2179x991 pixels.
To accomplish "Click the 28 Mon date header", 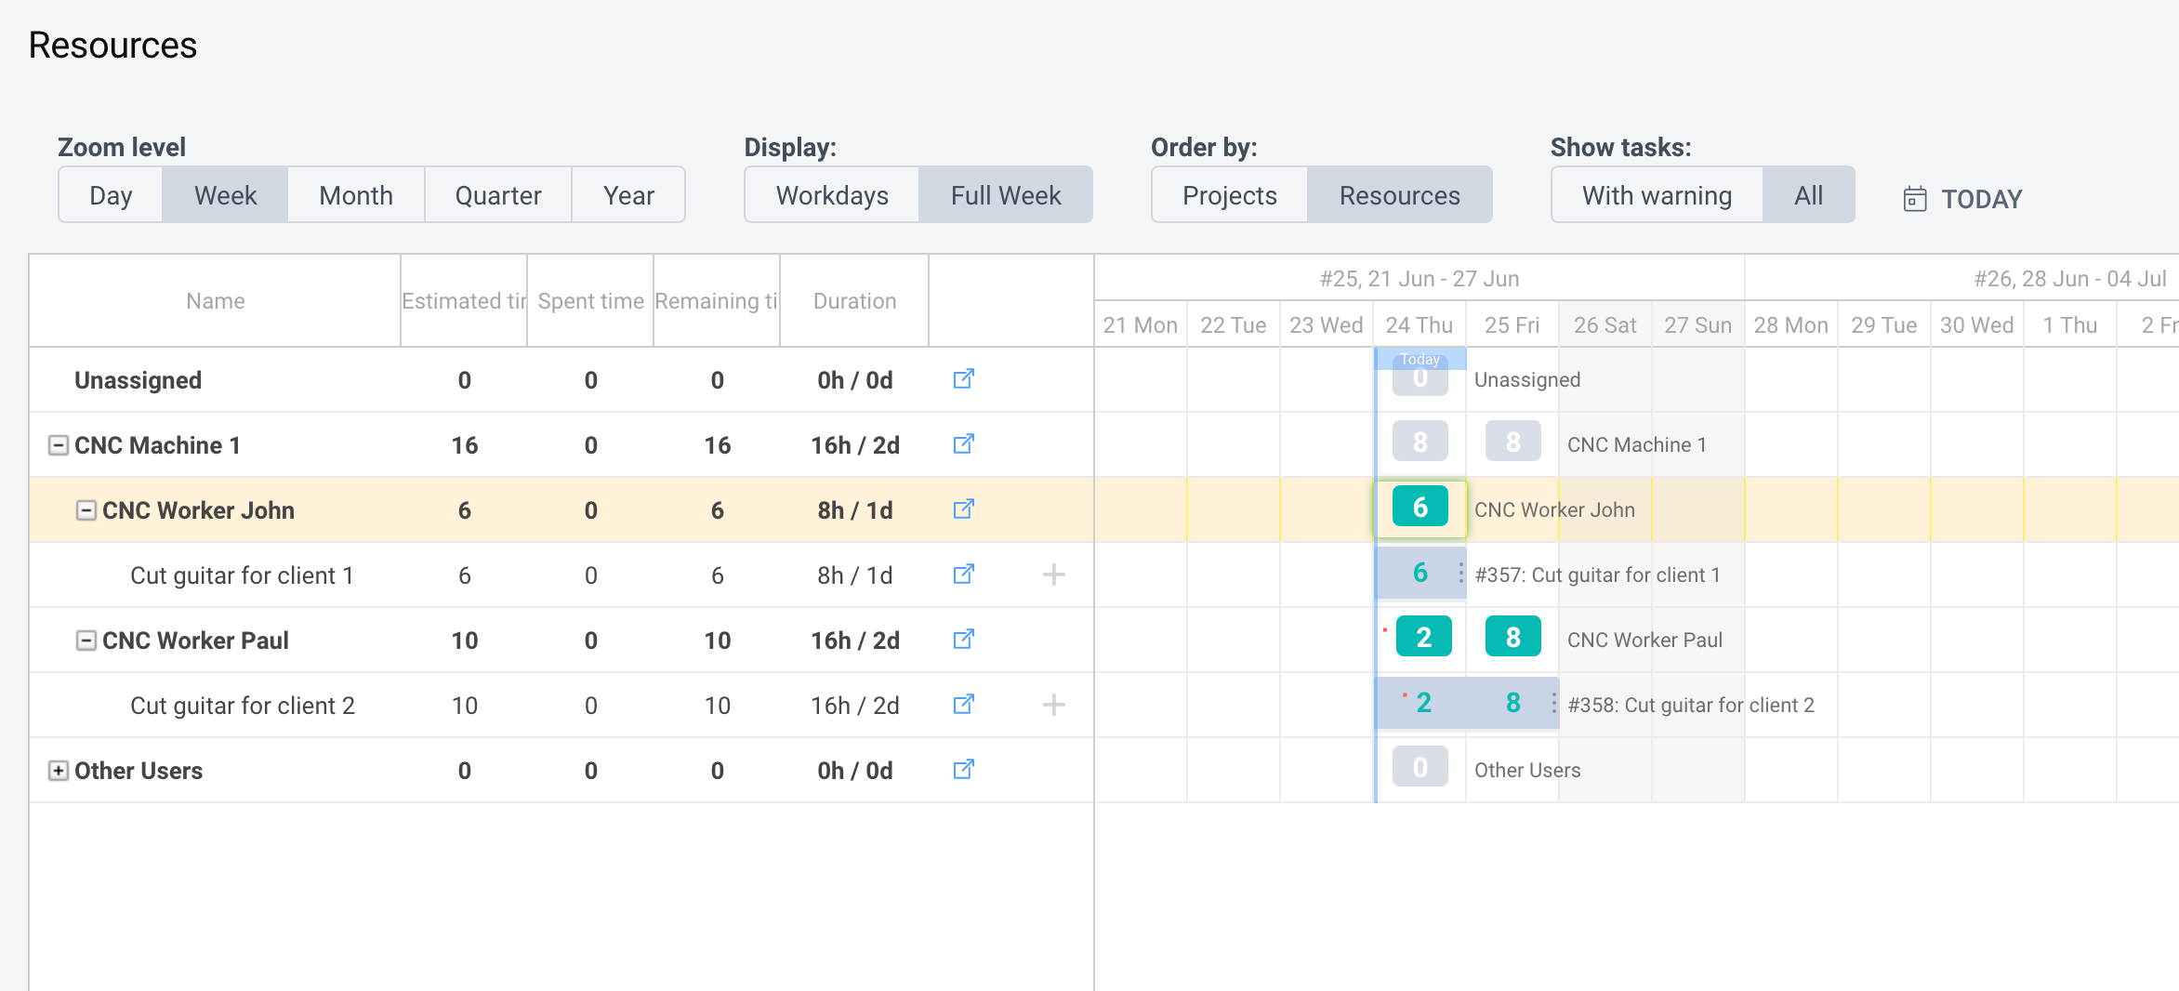I will pos(1791,324).
